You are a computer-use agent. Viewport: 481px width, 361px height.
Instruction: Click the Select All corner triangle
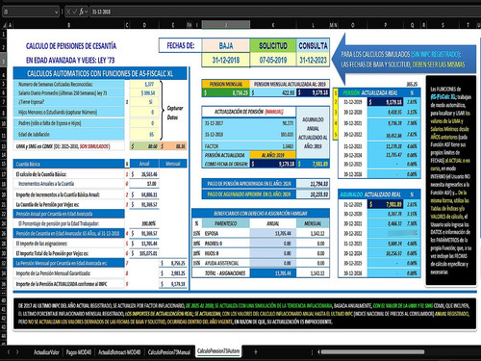(4, 25)
